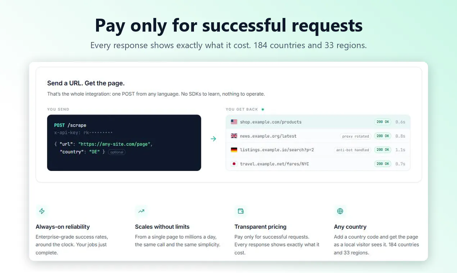Screen dimensions: 457x273
Task: Click the "anti-bot handled" badge
Action: pos(353,150)
